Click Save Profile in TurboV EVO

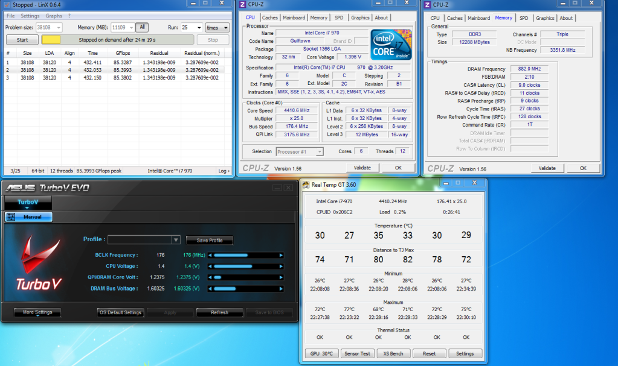click(x=210, y=240)
